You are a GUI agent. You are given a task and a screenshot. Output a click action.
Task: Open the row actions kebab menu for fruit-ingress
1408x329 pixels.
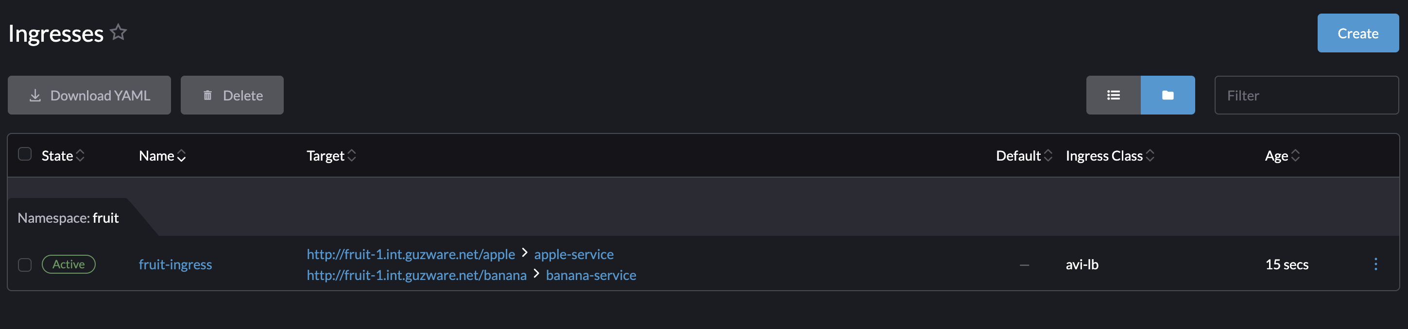pyautogui.click(x=1375, y=264)
